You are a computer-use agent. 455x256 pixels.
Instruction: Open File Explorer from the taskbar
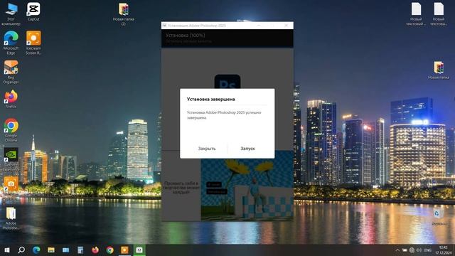51,250
